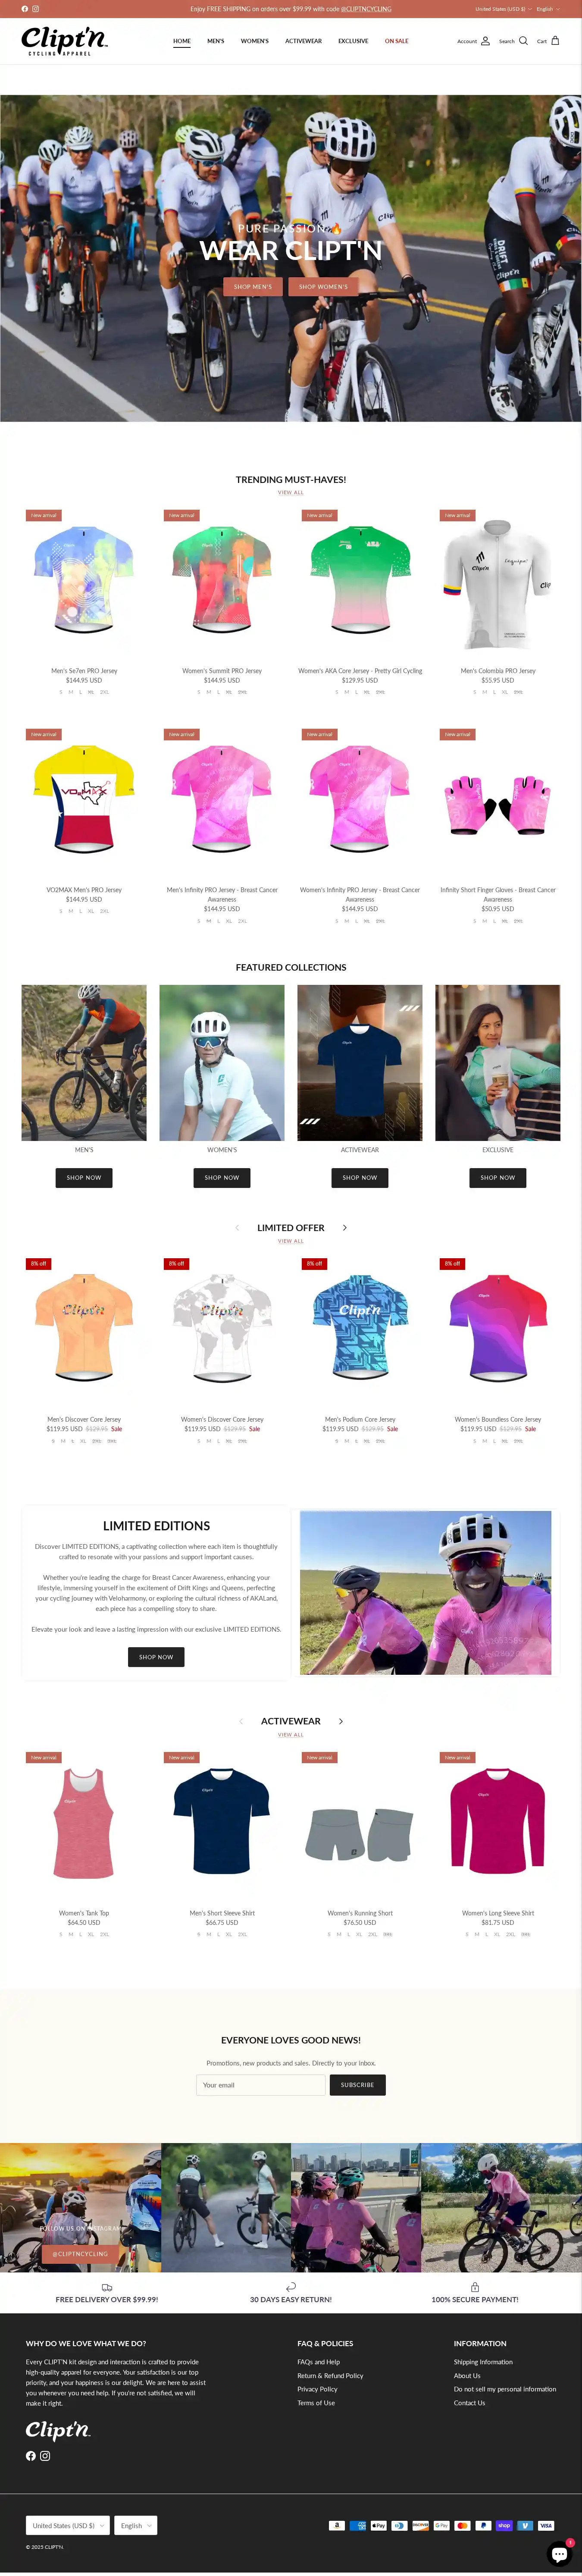582x2576 pixels.
Task: Click footer Instagram icon below logo
Action: tap(45, 2456)
